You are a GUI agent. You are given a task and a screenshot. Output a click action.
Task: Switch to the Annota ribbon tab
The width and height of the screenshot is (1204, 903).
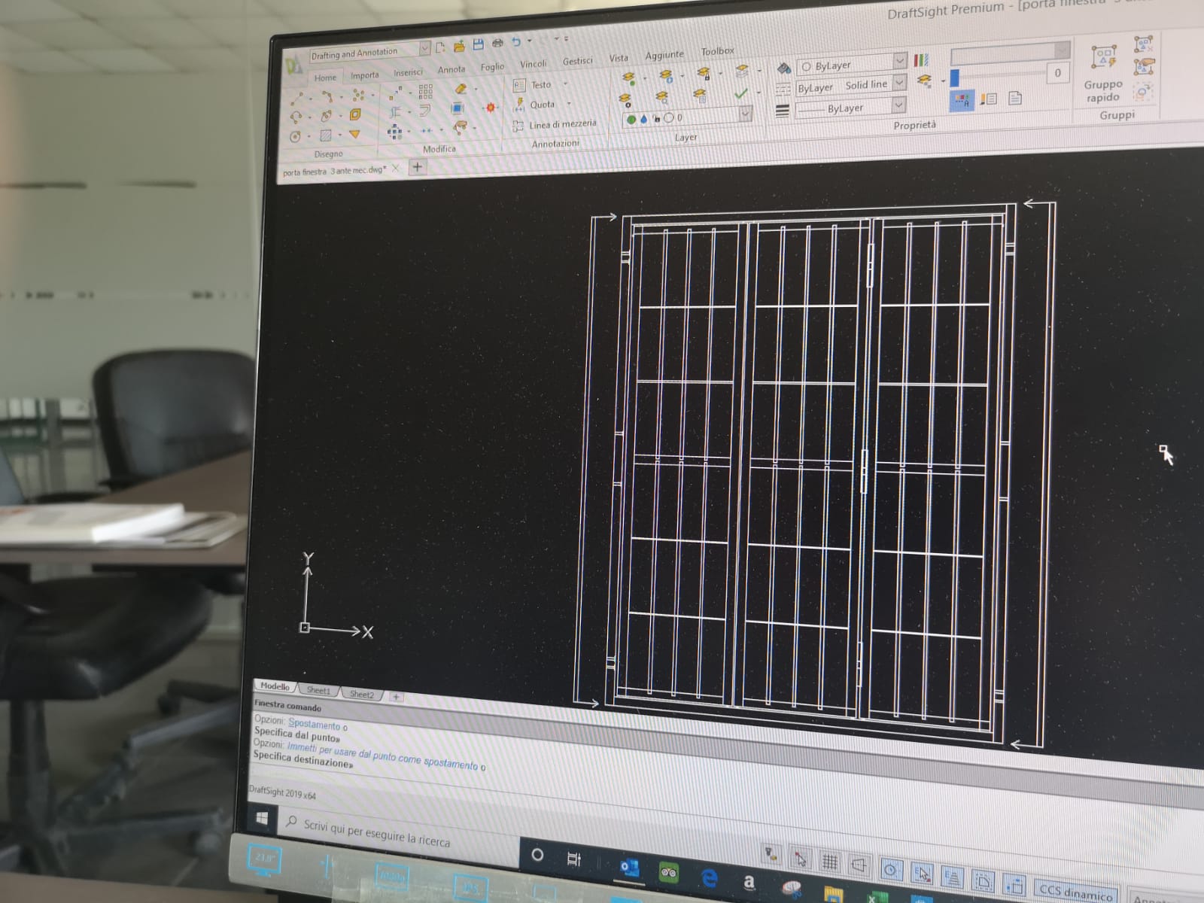click(x=451, y=69)
